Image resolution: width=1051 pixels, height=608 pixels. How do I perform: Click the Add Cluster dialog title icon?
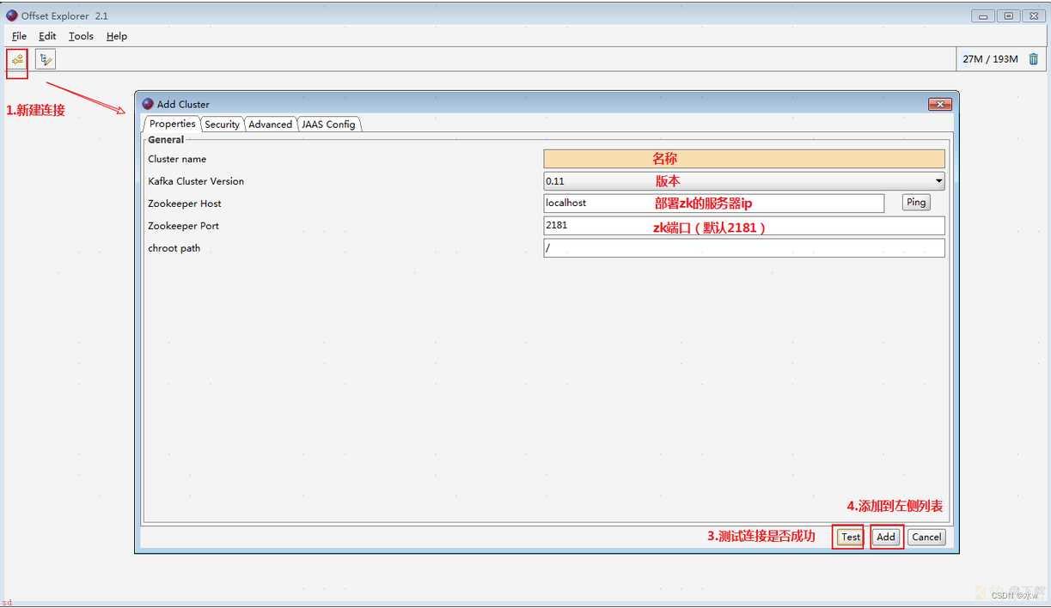point(148,104)
